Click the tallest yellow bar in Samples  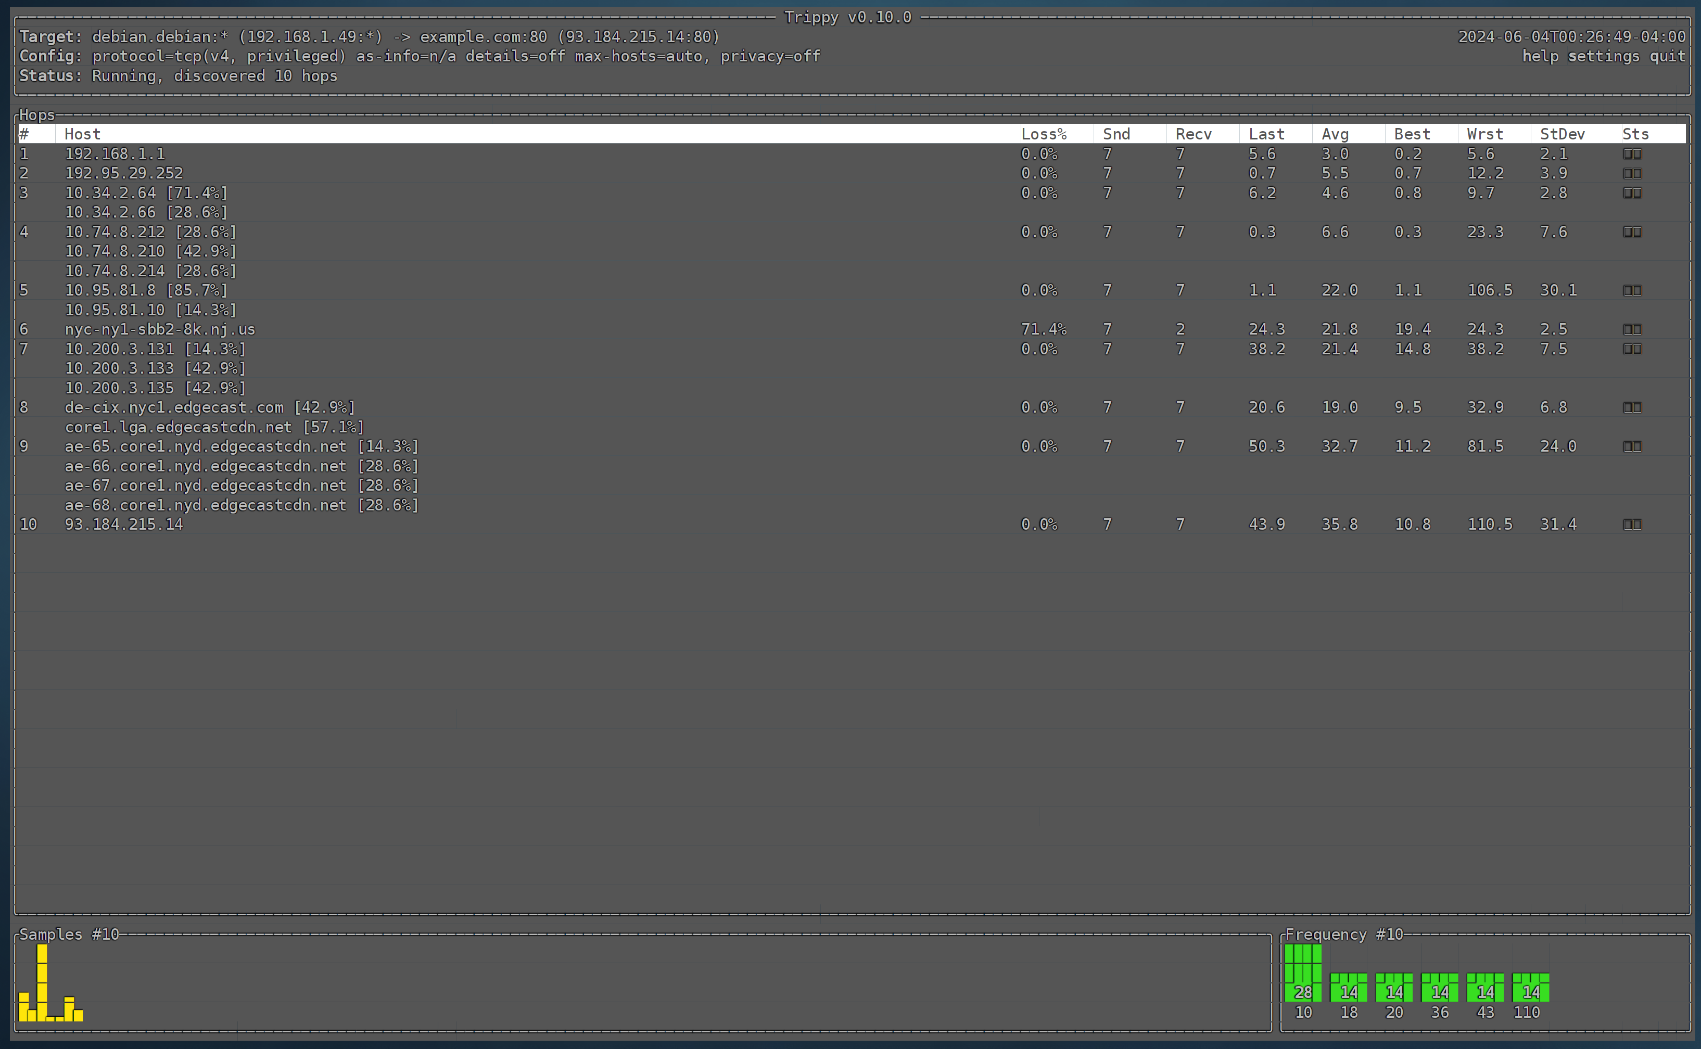42,982
